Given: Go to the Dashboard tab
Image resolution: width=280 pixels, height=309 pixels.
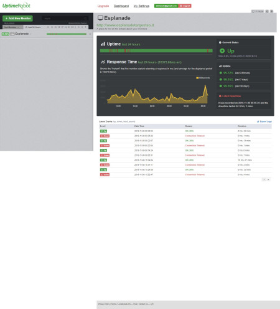Looking at the screenshot, I should click(x=121, y=6).
